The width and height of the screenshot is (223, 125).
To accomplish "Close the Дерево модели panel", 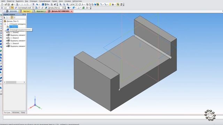I will (25, 15).
